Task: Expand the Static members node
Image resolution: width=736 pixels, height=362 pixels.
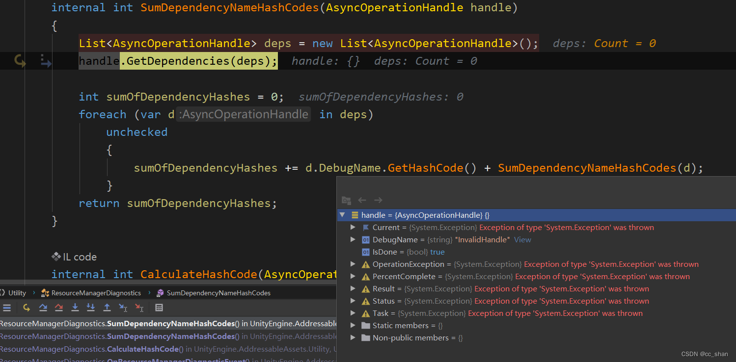Action: 353,325
